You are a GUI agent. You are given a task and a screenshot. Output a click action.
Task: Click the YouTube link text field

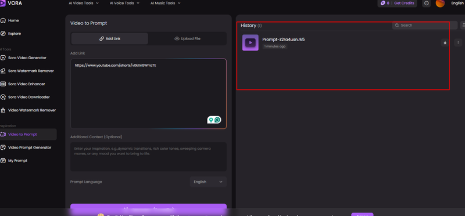tap(148, 93)
